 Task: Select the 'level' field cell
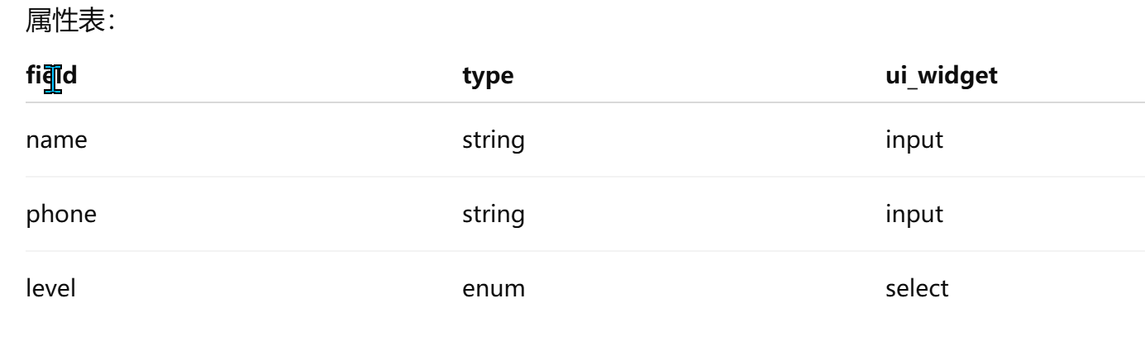tap(52, 289)
